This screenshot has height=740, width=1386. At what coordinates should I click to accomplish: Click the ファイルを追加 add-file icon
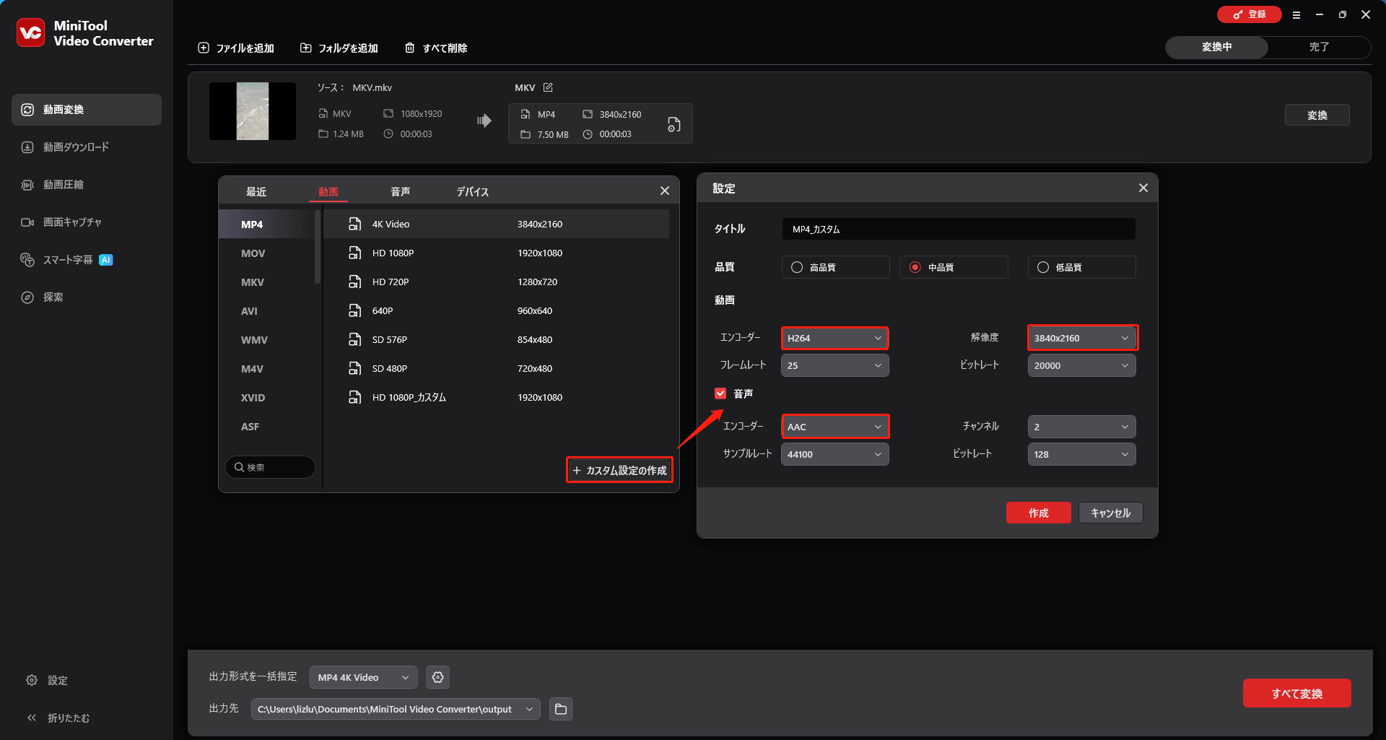click(204, 48)
